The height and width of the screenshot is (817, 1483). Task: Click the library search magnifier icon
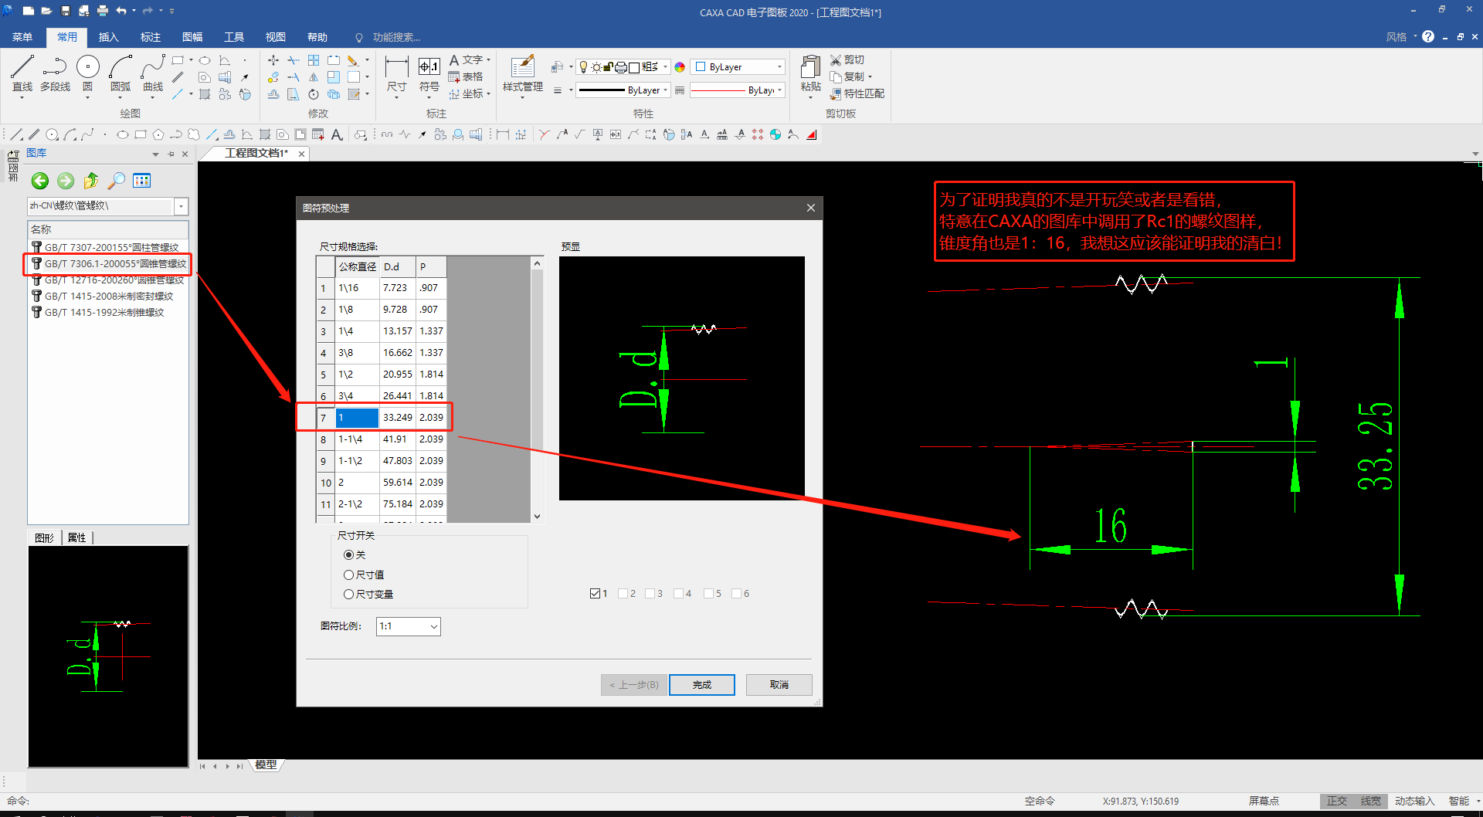(116, 181)
